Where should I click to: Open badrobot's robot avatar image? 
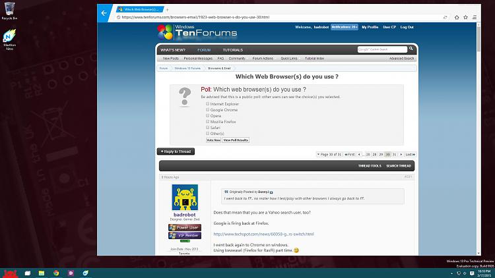click(185, 198)
